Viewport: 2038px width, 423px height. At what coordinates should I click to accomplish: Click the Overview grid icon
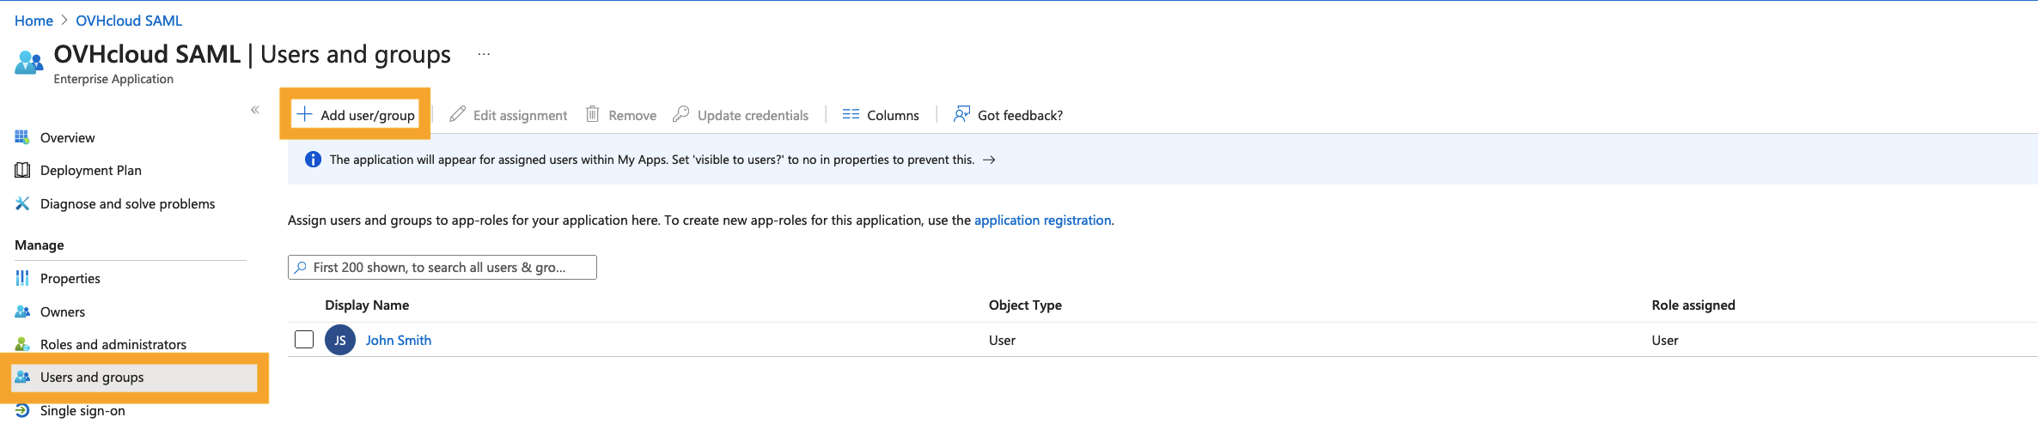[22, 136]
